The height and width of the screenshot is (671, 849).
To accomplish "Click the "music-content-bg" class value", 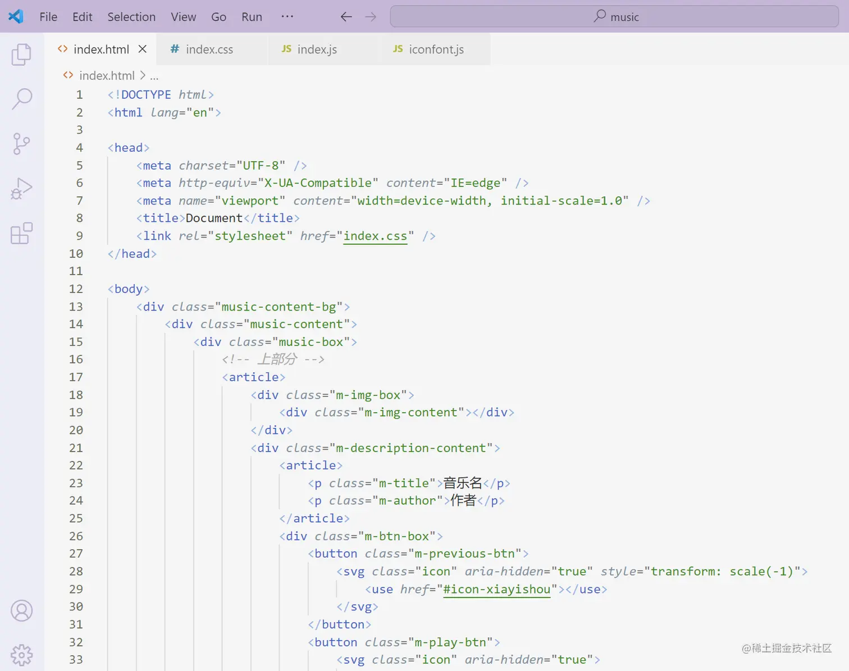I will click(279, 307).
